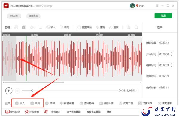Open 改变音高 change pitch effect
This screenshot has width=179, height=117.
(x=145, y=103)
